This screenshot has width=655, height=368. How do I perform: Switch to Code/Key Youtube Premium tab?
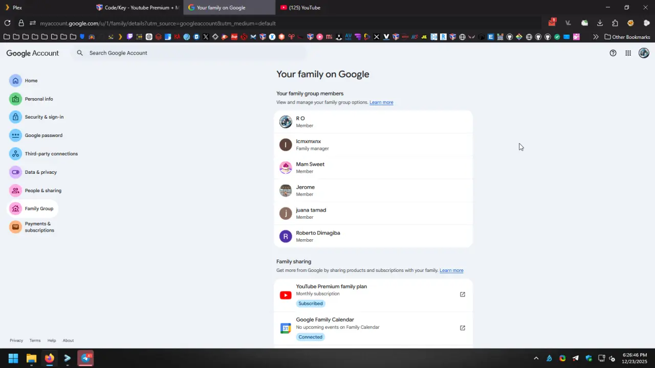tap(138, 8)
